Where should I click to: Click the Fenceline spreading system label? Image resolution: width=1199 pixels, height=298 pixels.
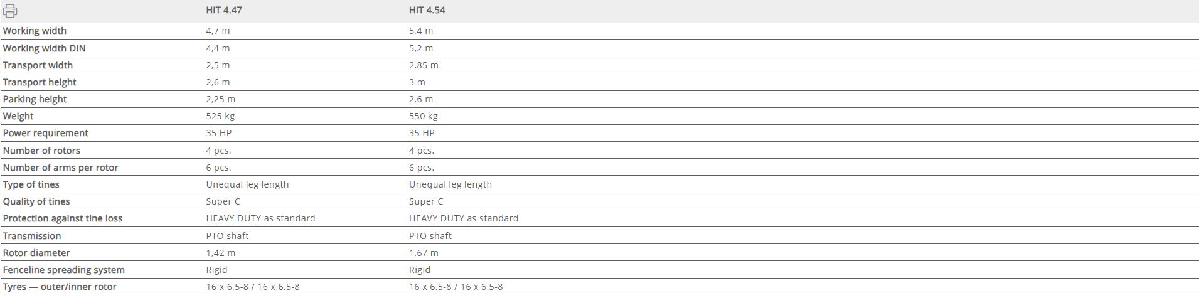pyautogui.click(x=63, y=270)
